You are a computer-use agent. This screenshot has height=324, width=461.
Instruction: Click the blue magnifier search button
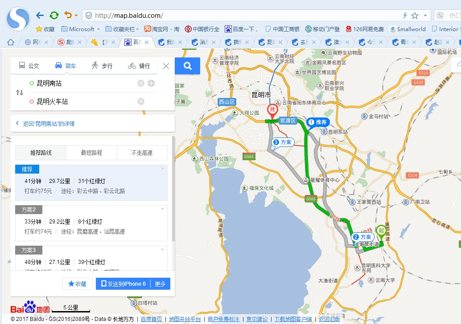coord(188,66)
